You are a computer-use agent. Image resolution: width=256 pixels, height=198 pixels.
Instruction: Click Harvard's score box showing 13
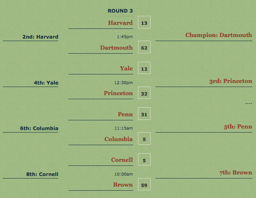coord(144,22)
